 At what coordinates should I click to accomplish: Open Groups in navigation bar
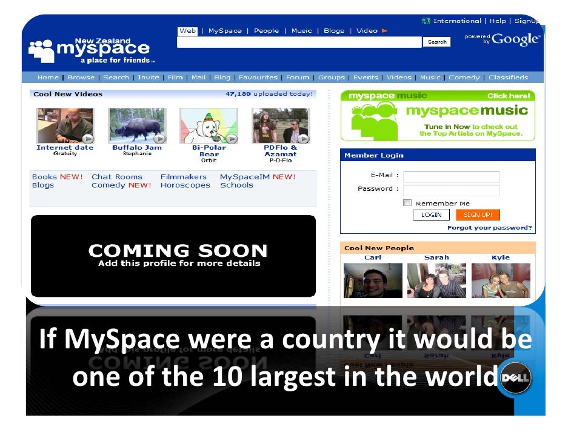pos(332,78)
